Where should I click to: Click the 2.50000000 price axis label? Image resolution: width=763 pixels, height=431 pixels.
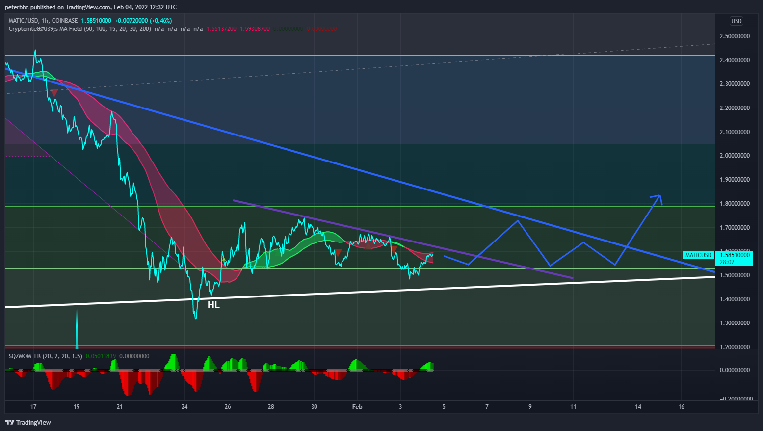(735, 36)
